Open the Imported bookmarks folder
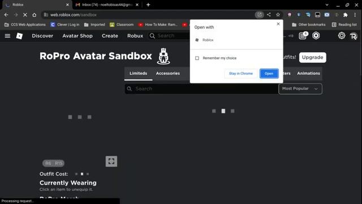This screenshot has height=204, width=362. (94, 24)
